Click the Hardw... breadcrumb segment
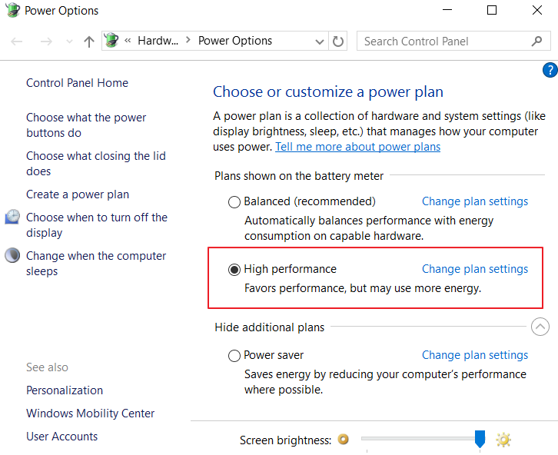The width and height of the screenshot is (558, 455). click(158, 41)
